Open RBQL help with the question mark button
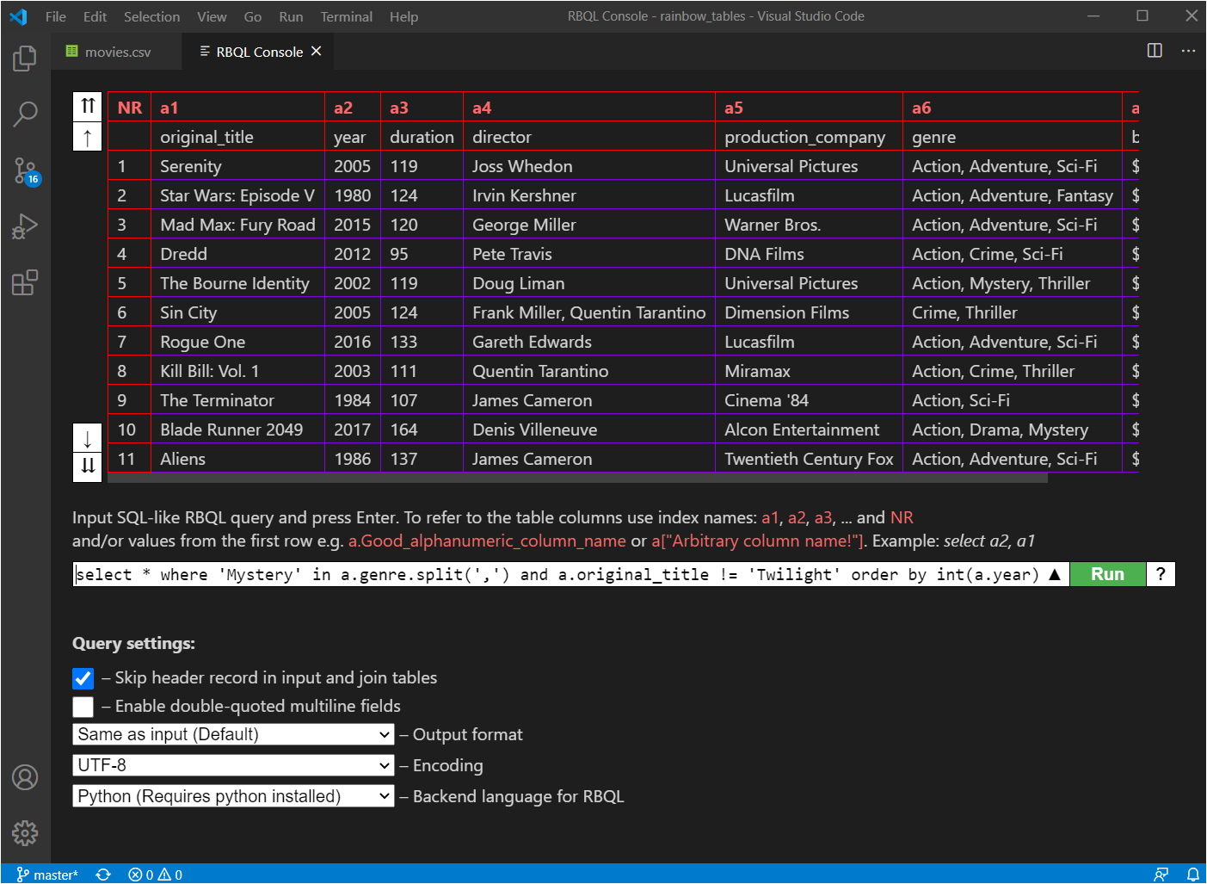The height and width of the screenshot is (884, 1207). (1161, 574)
